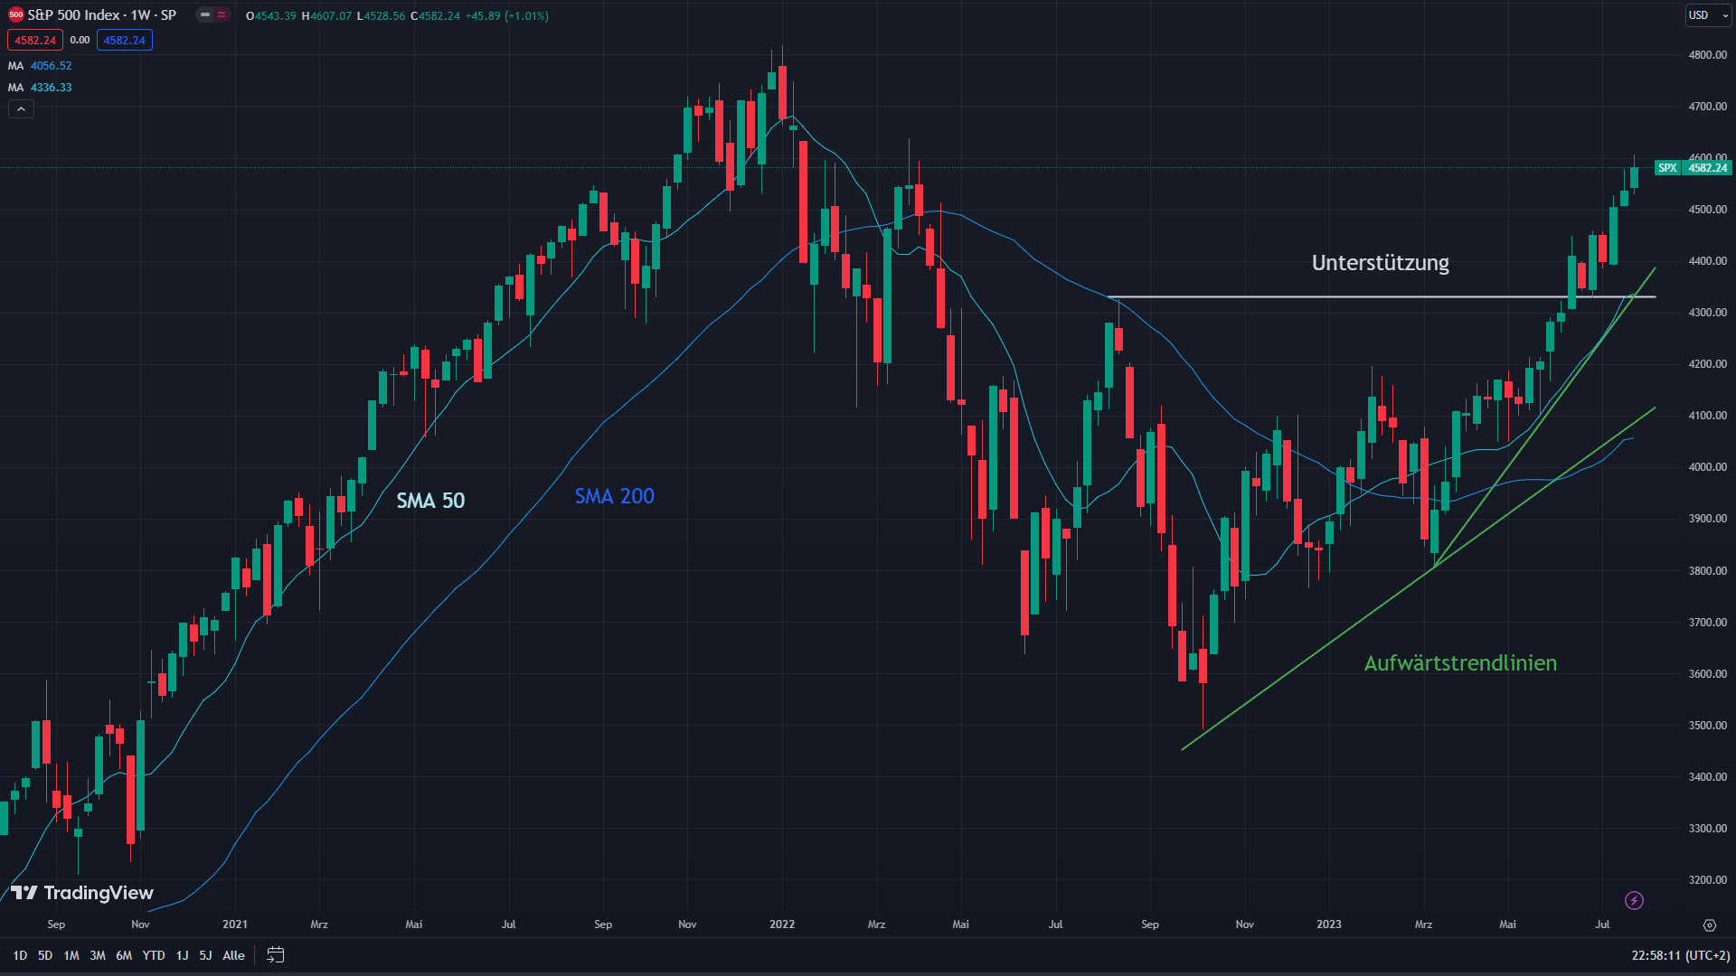
Task: Click the close value C4582.24 in the header
Action: tap(435, 16)
